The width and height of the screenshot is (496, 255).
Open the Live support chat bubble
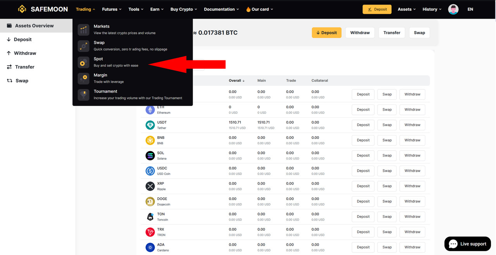(x=468, y=244)
